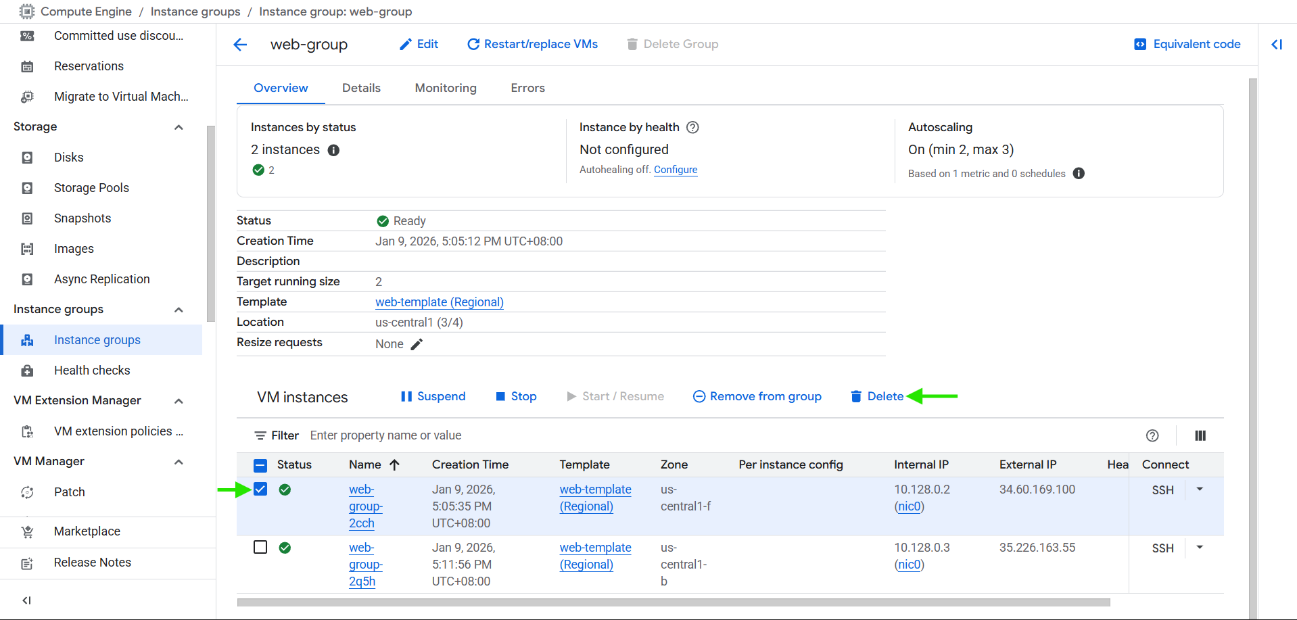Click the pencil icon beside Resize requests
Image resolution: width=1297 pixels, height=620 pixels.
pyautogui.click(x=417, y=344)
